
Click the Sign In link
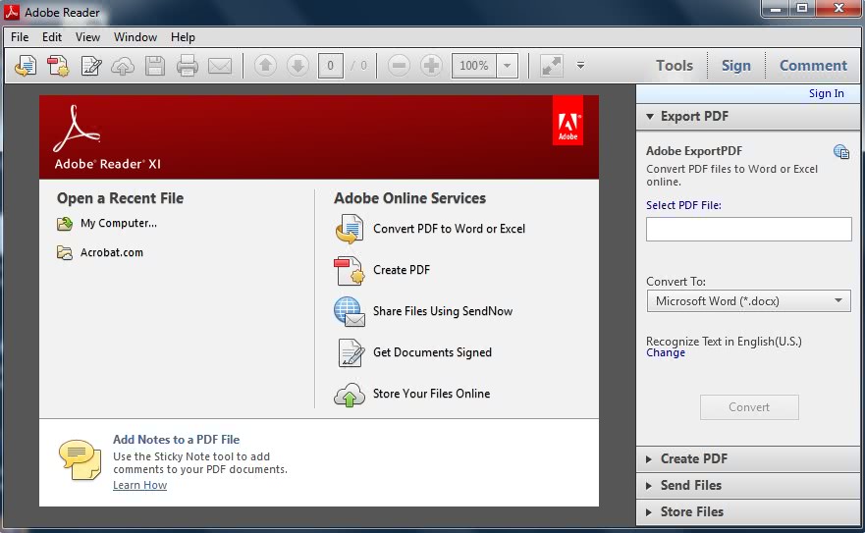(x=826, y=93)
